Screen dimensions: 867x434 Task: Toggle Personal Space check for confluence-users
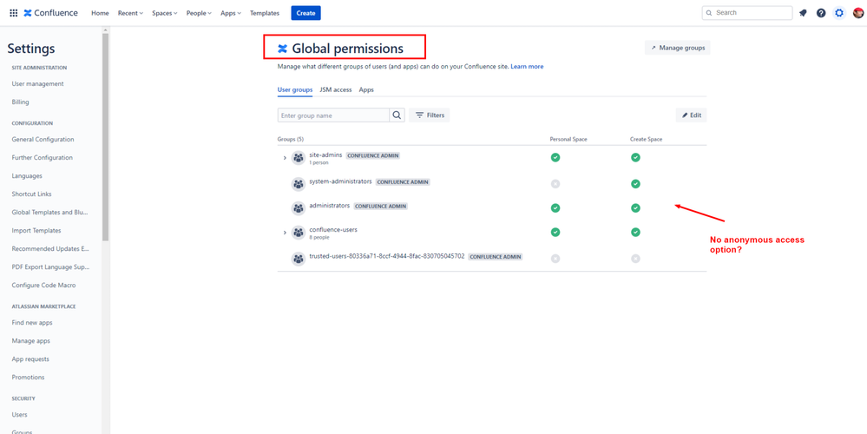tap(555, 233)
